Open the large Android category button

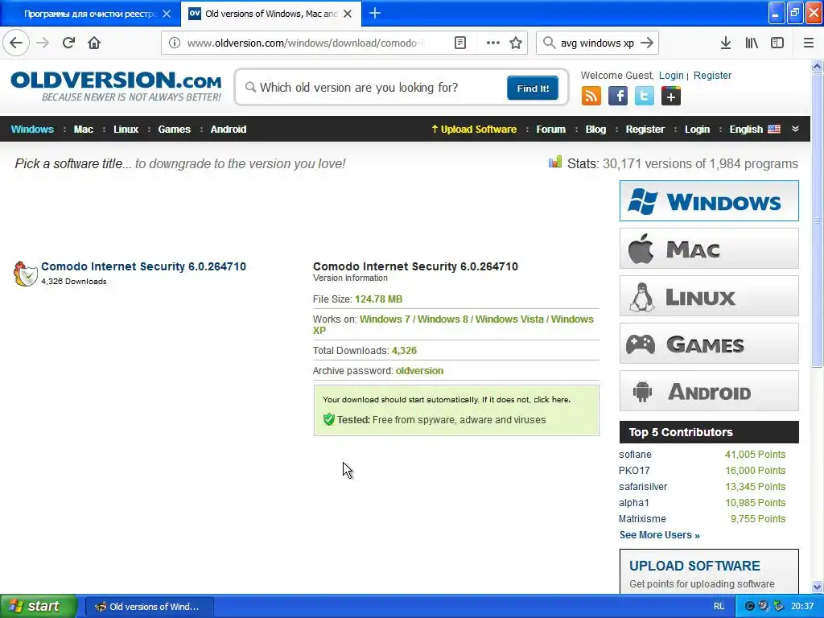[709, 391]
